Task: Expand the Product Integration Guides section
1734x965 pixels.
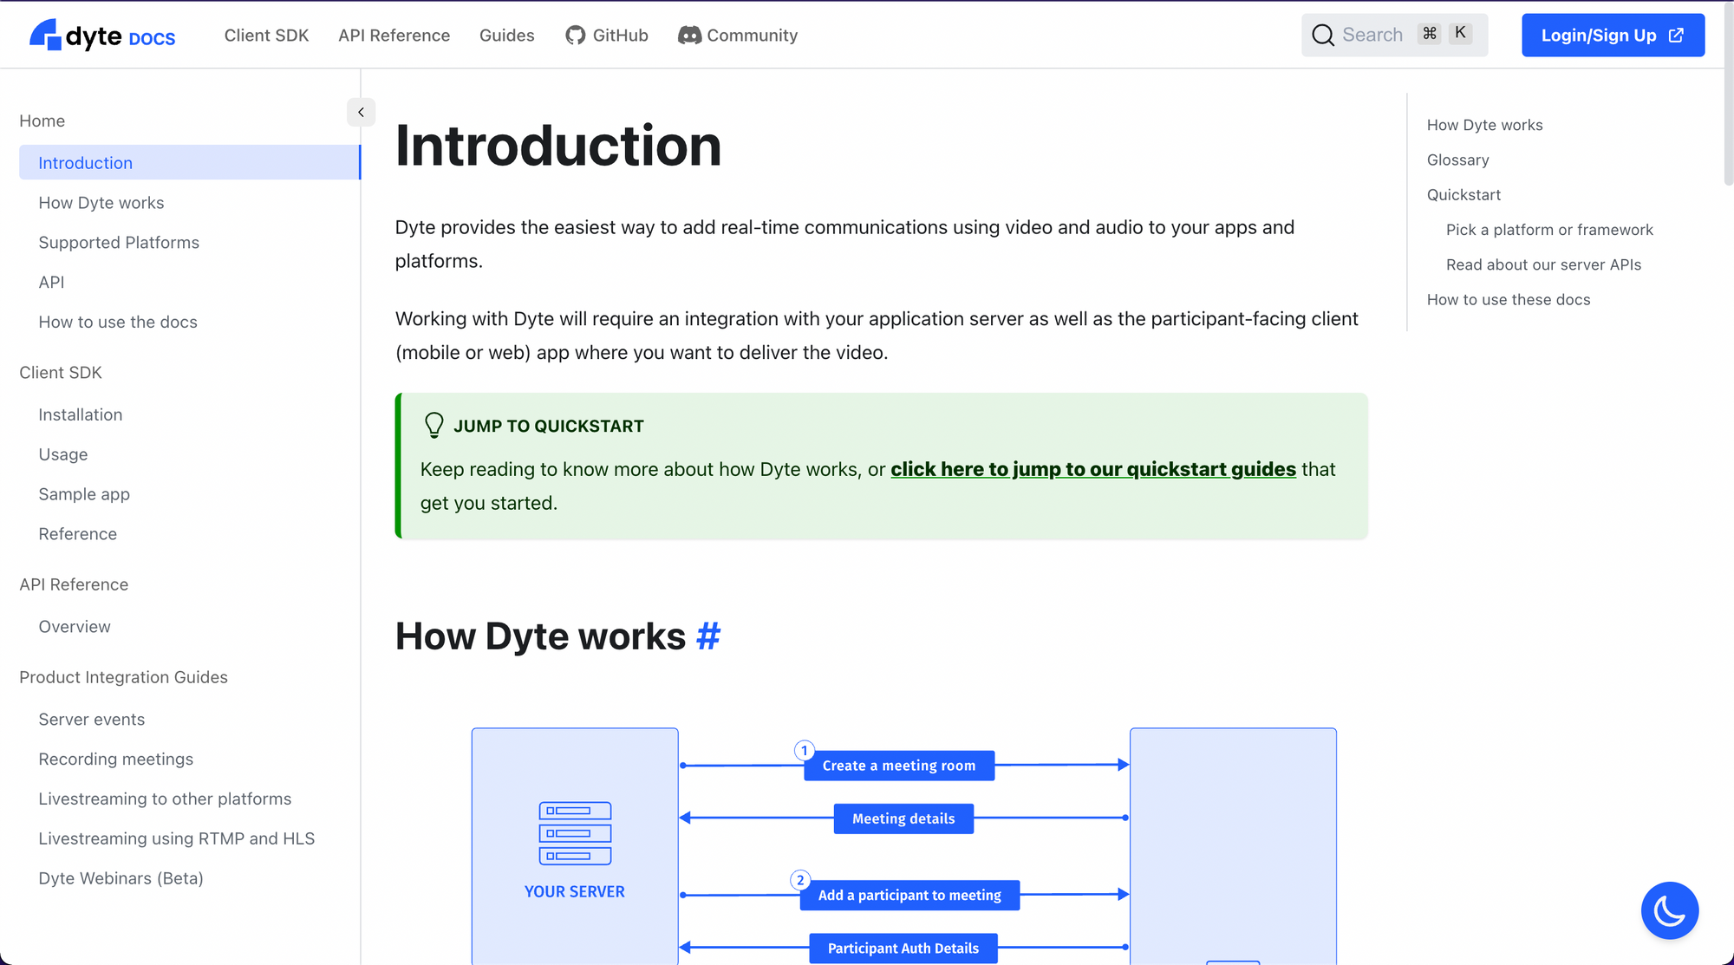Action: coord(123,676)
